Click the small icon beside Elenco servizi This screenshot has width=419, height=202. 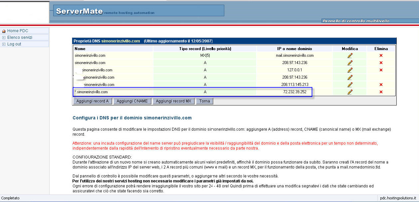[x=4, y=37]
